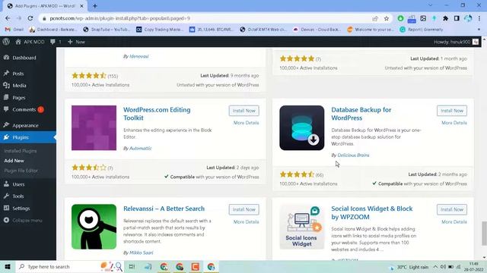
Task: Open the Copy Trading bookmark
Action: (x=160, y=30)
